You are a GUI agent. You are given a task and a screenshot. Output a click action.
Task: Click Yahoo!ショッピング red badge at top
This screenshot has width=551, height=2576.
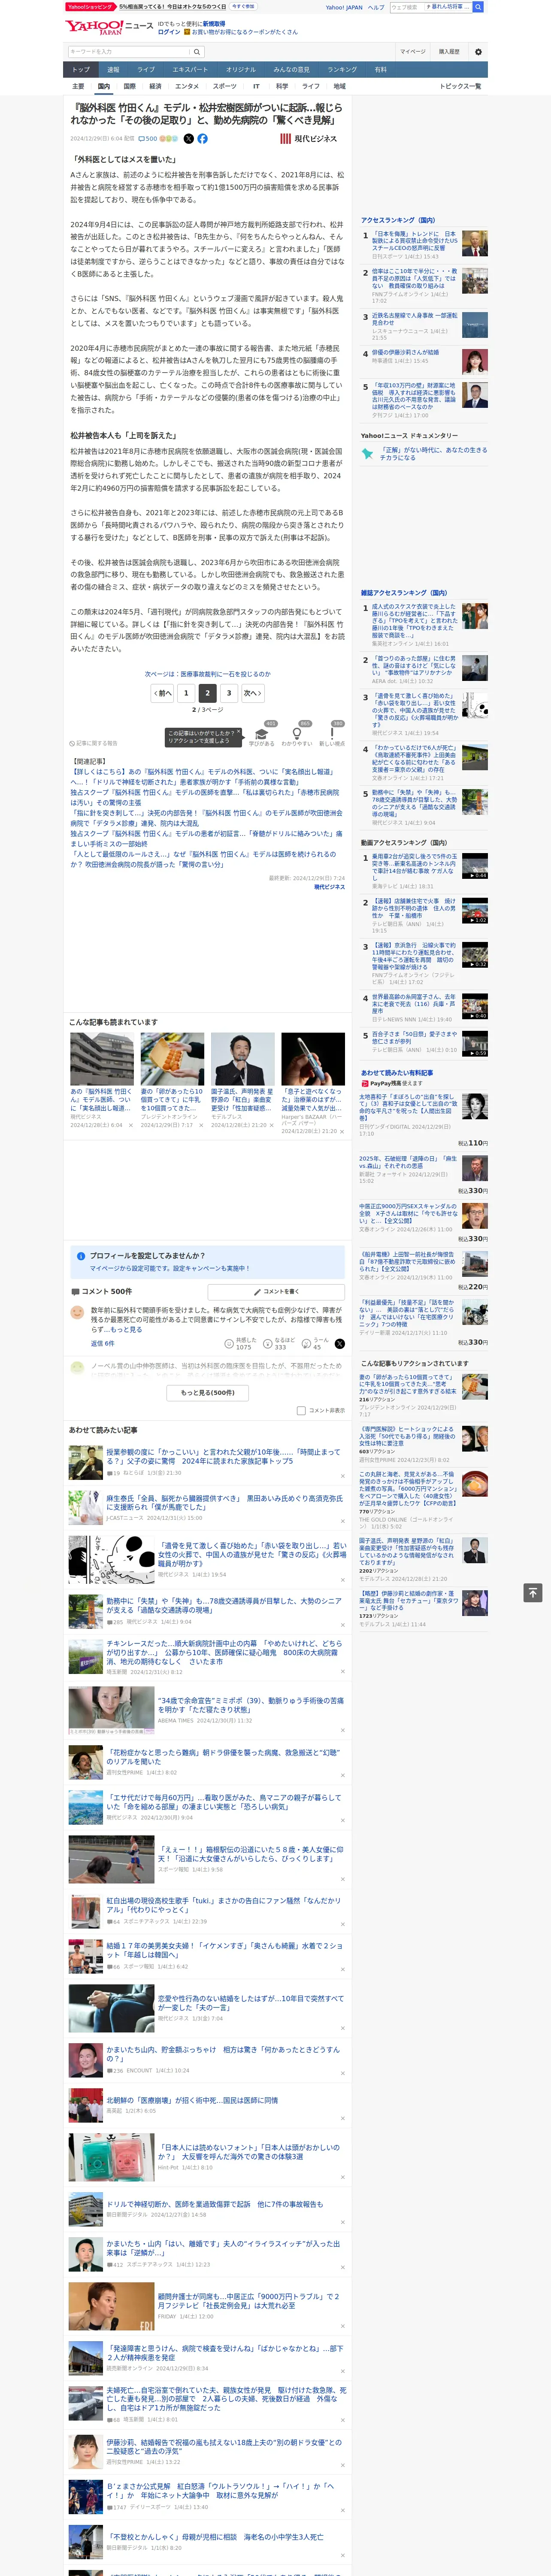click(91, 6)
